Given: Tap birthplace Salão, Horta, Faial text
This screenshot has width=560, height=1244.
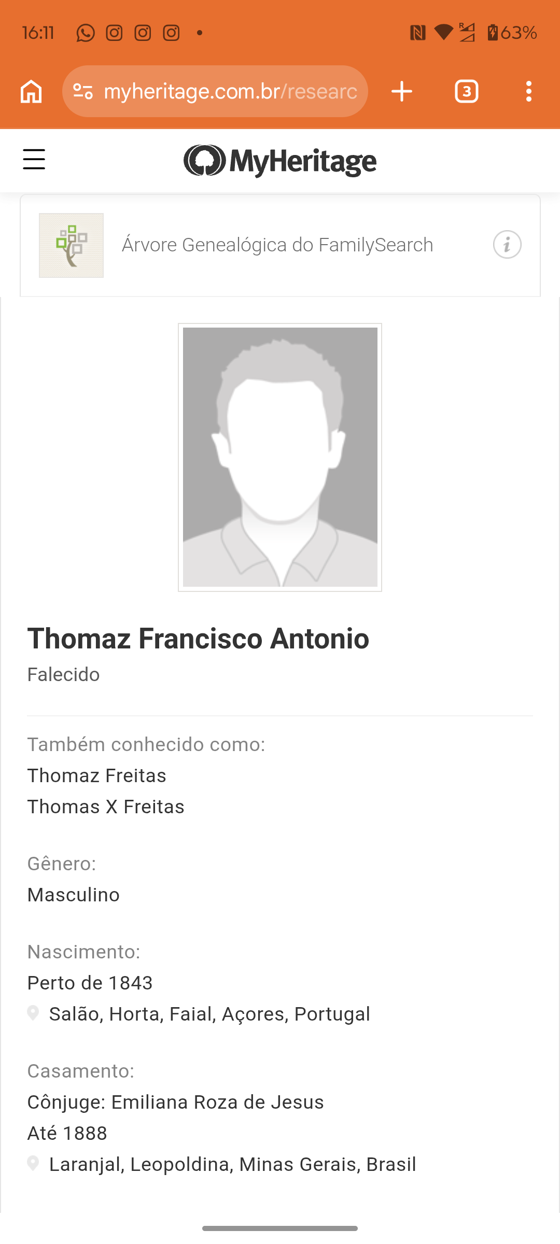Looking at the screenshot, I should [x=209, y=1014].
